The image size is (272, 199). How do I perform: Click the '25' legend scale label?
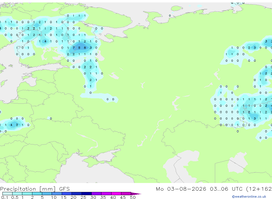pyautogui.click(x=84, y=197)
